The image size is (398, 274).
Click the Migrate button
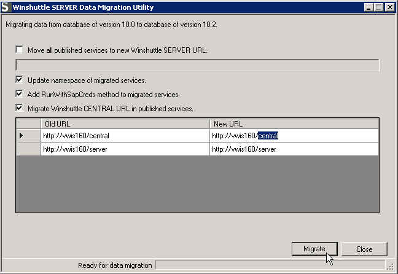point(314,249)
